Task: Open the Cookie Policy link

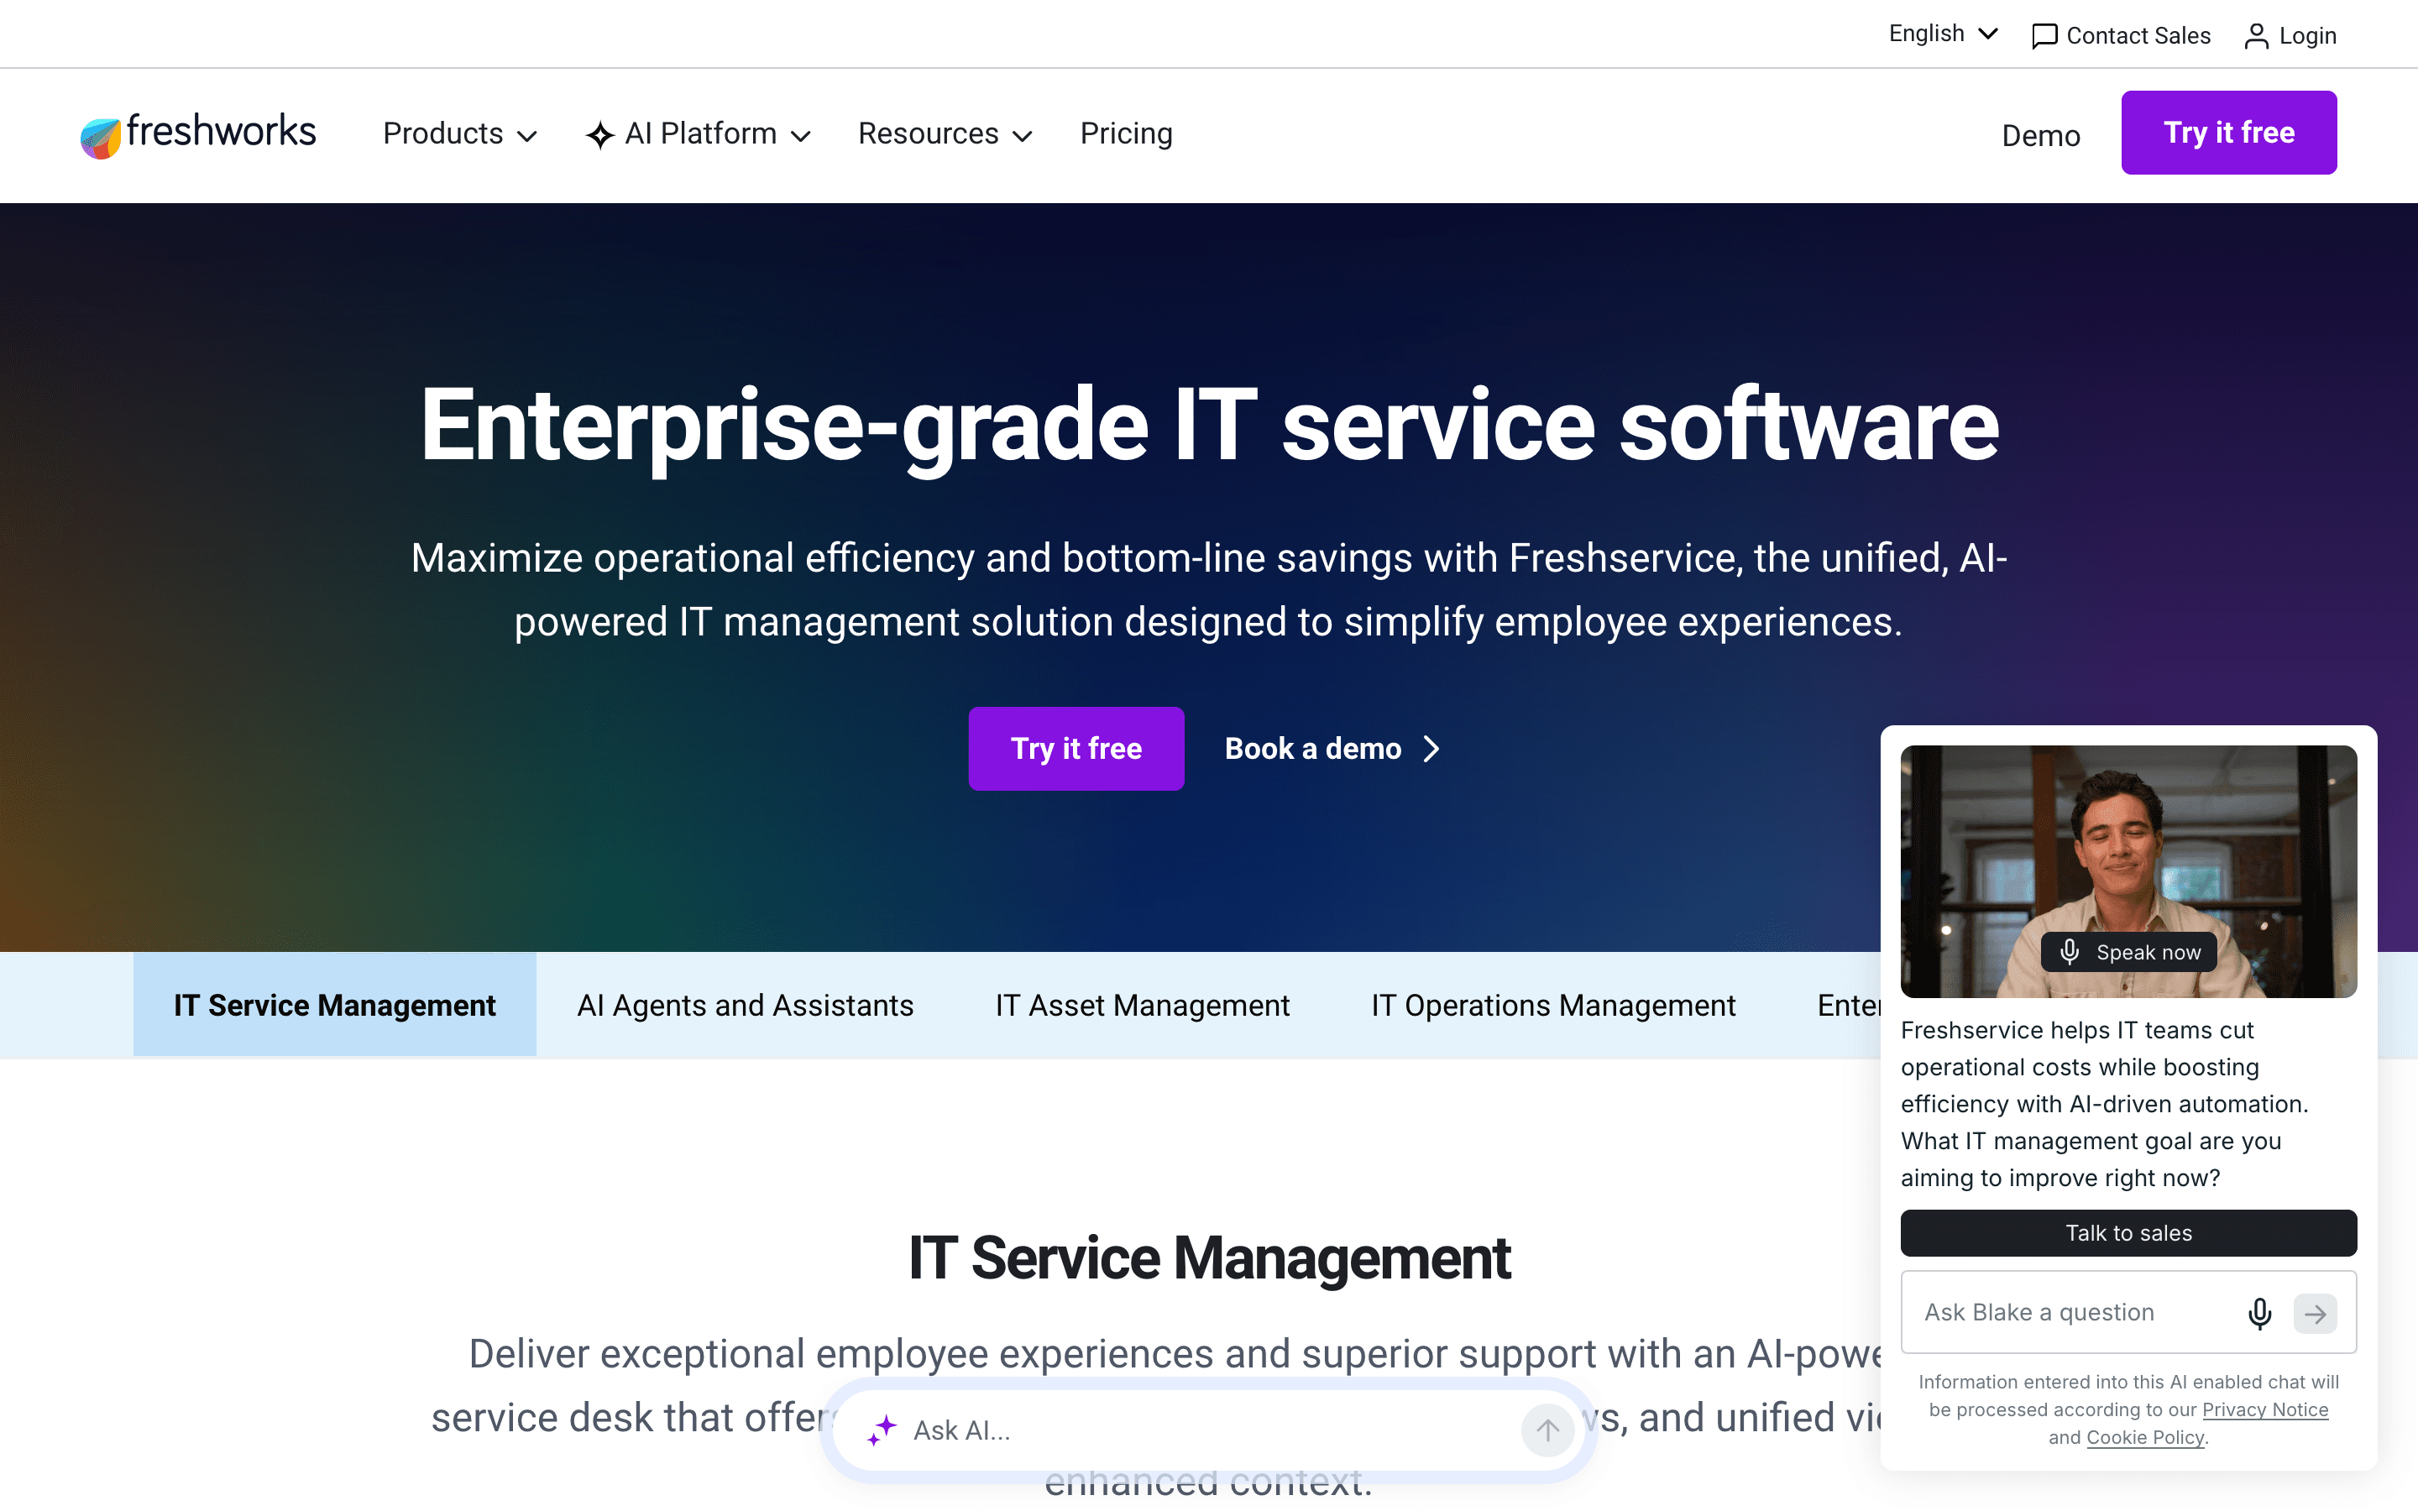Action: tap(2145, 1437)
